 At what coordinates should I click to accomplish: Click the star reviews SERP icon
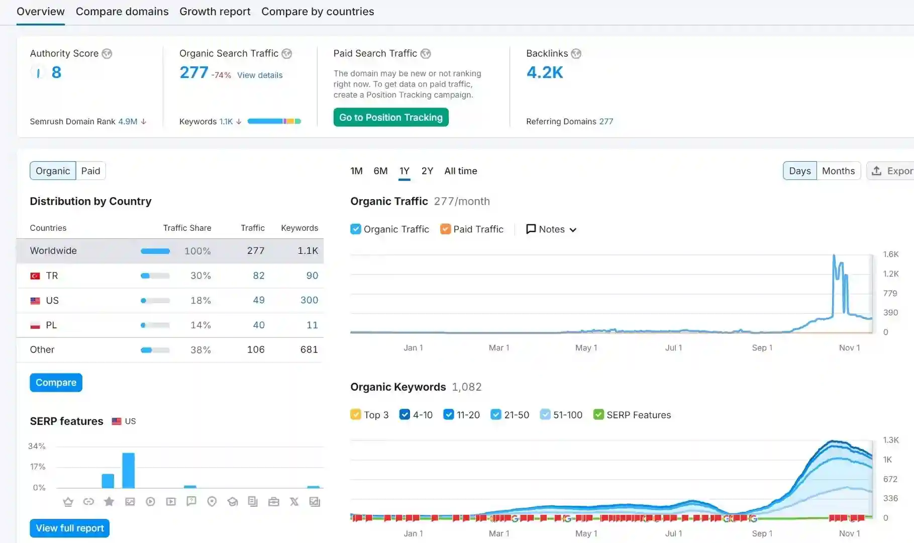pyautogui.click(x=109, y=502)
